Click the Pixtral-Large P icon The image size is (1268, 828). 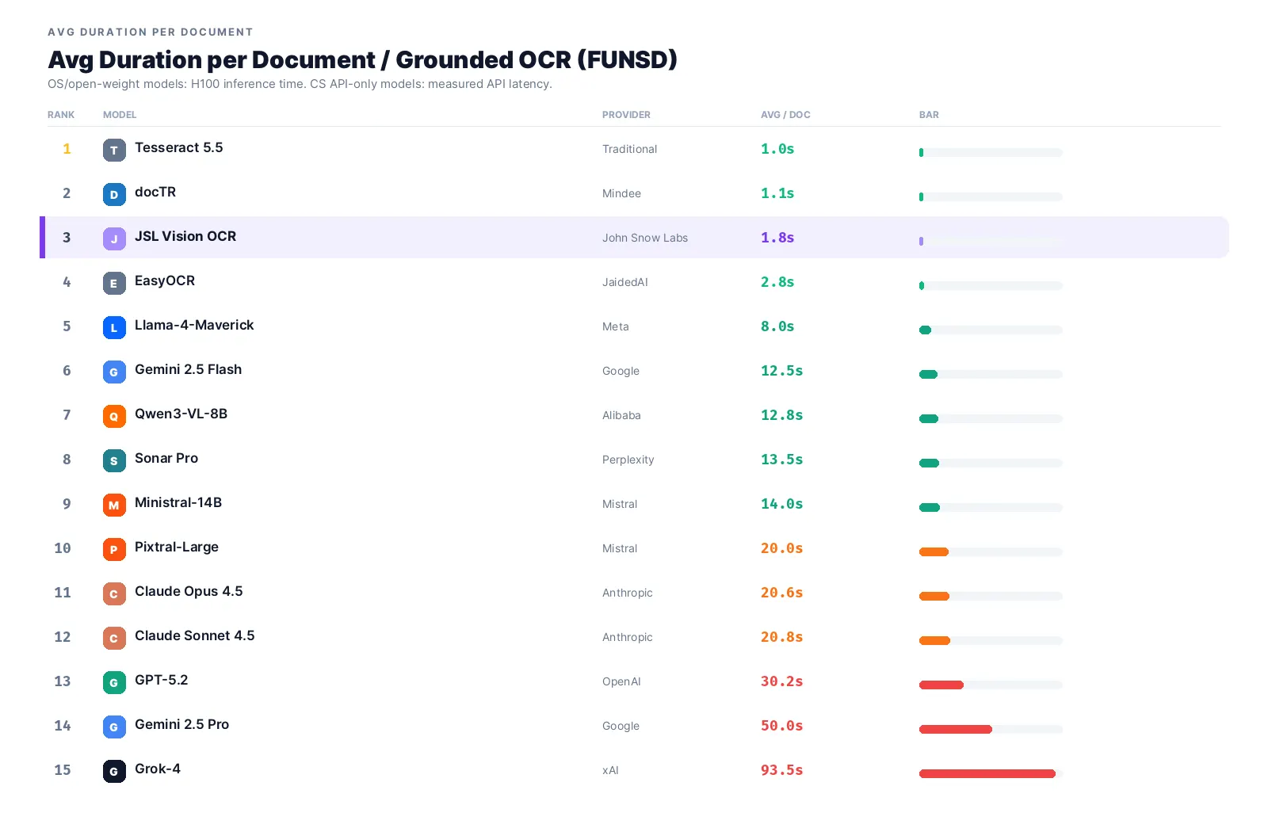[x=114, y=549]
